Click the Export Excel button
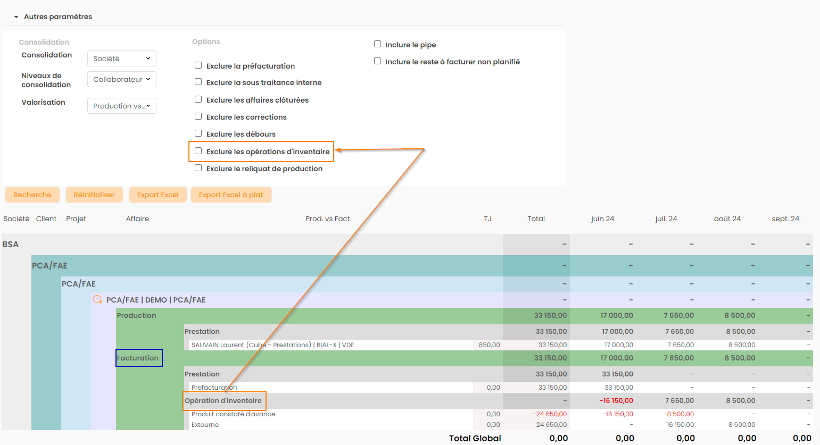The height and width of the screenshot is (445, 820). coord(158,195)
